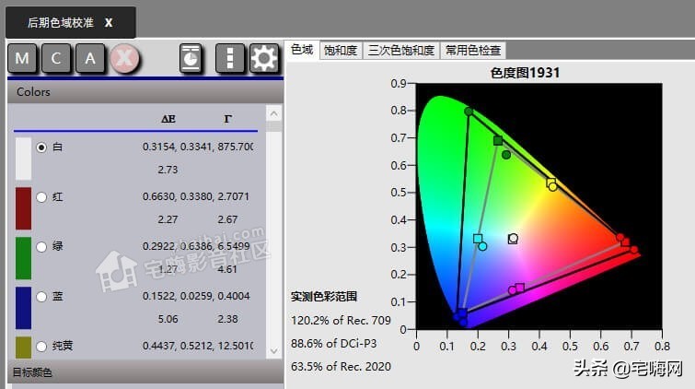The height and width of the screenshot is (389, 695).
Task: Select the 蓝 radio button
Action: (x=41, y=297)
